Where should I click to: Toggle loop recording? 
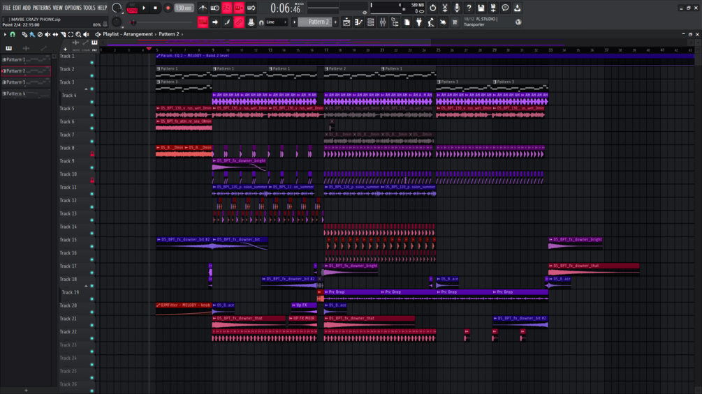point(251,8)
